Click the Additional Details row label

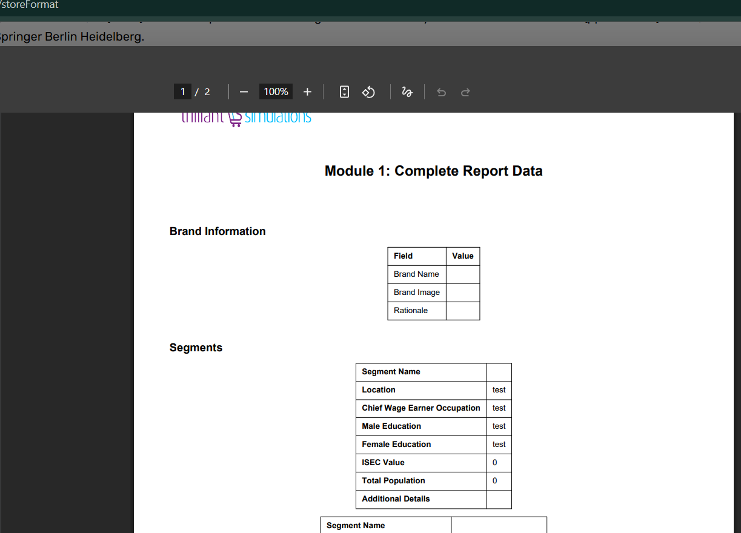396,499
